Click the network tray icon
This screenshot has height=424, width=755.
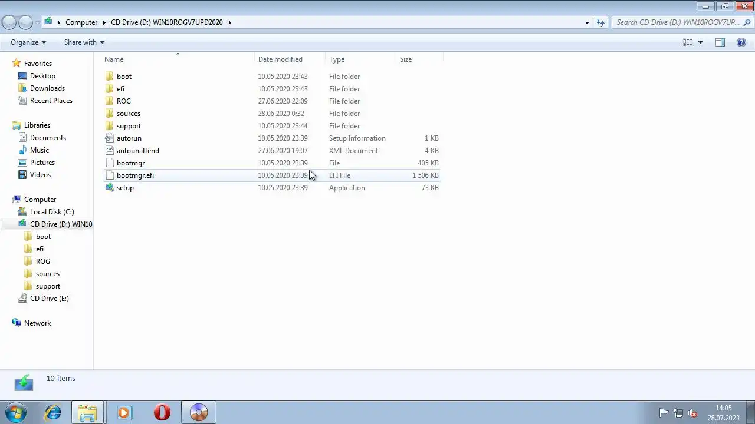pos(678,413)
